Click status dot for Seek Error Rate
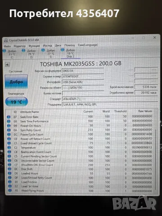This screenshot has width=162, height=216. [x=9, y=117]
